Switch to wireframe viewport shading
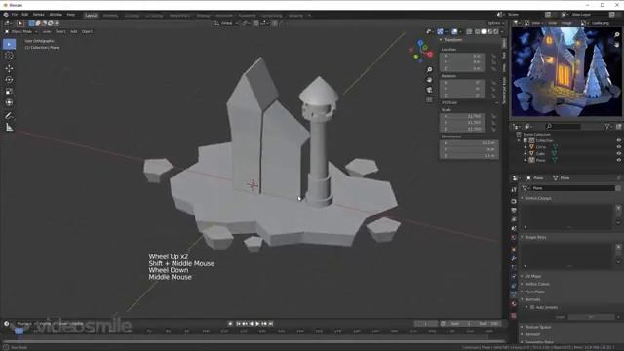Image resolution: width=624 pixels, height=351 pixels. [477, 31]
